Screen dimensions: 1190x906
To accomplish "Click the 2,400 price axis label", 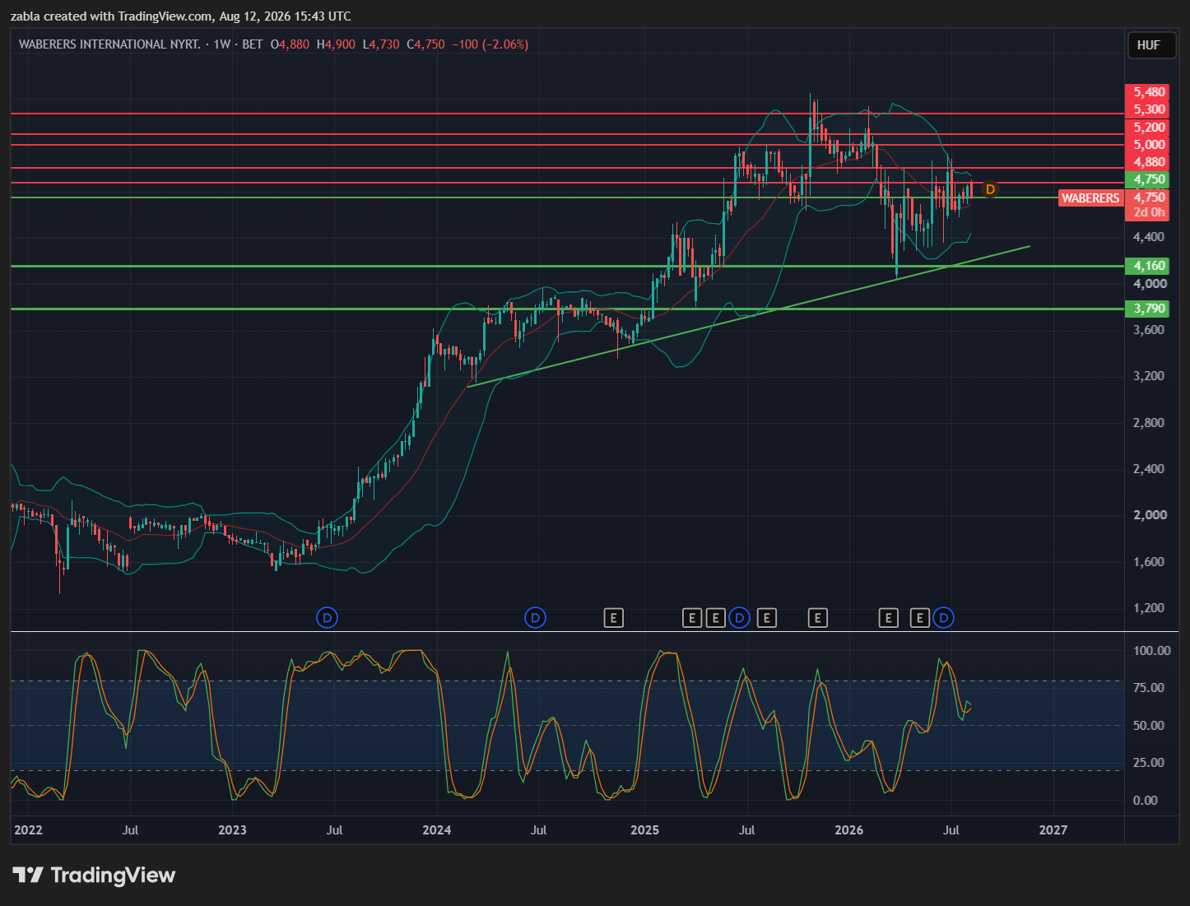I will click(x=1149, y=469).
